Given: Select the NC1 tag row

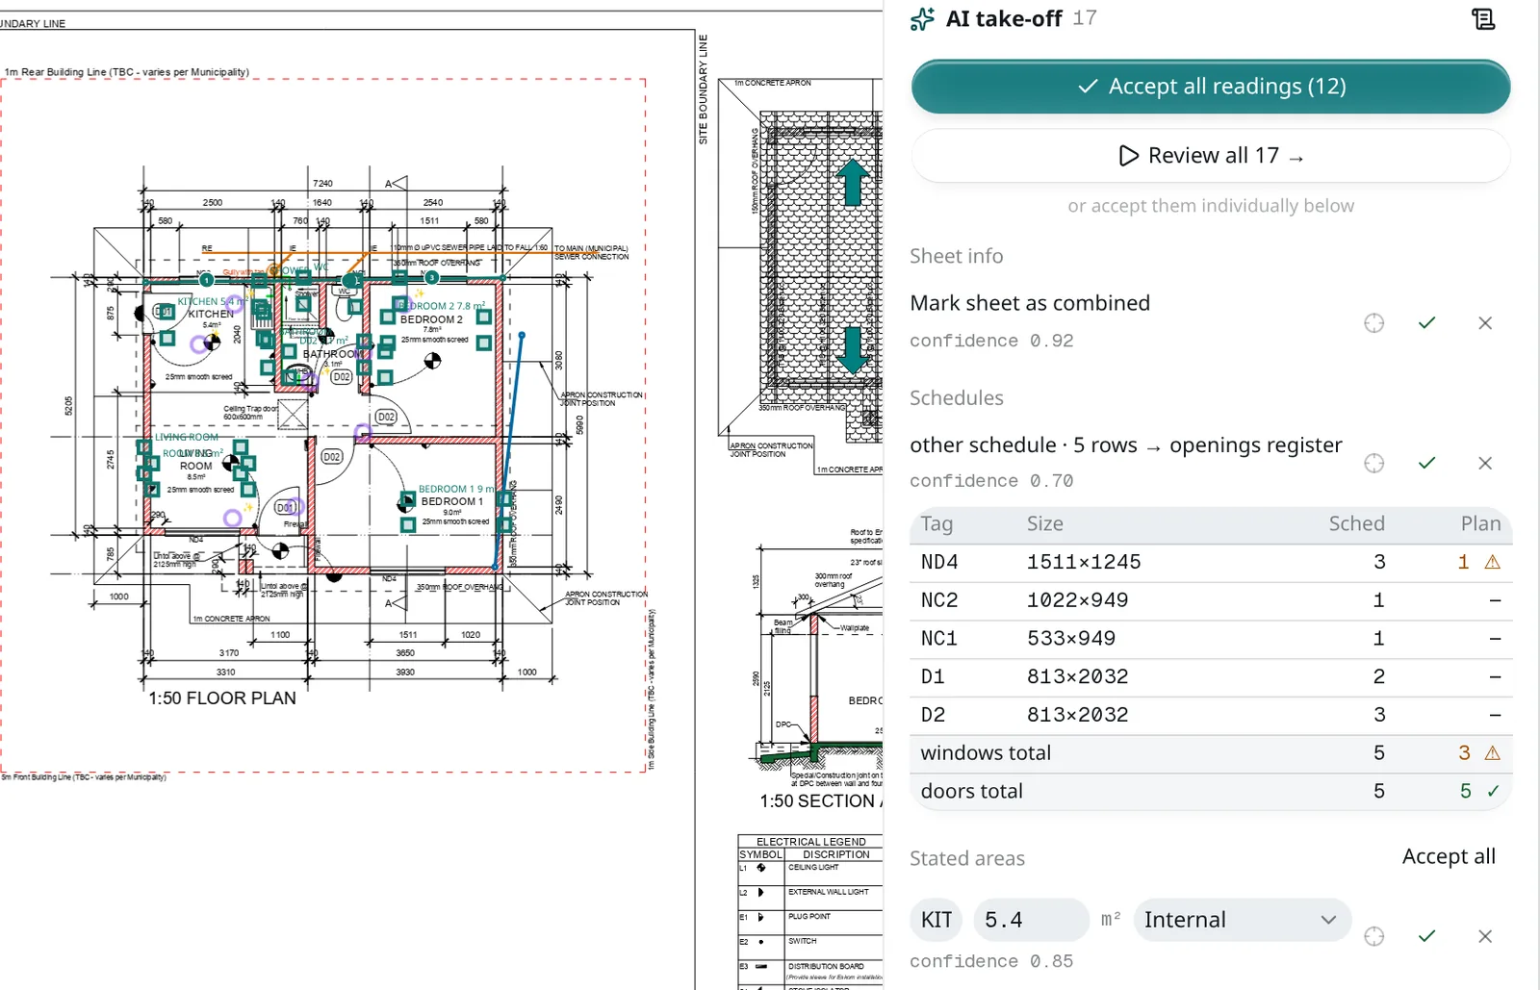Looking at the screenshot, I should (1211, 639).
